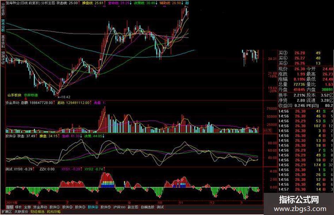Viewport: 334px width, 215px height.
Task: Click the 生命线 indicator label in main chart
Action: (x=120, y=3)
